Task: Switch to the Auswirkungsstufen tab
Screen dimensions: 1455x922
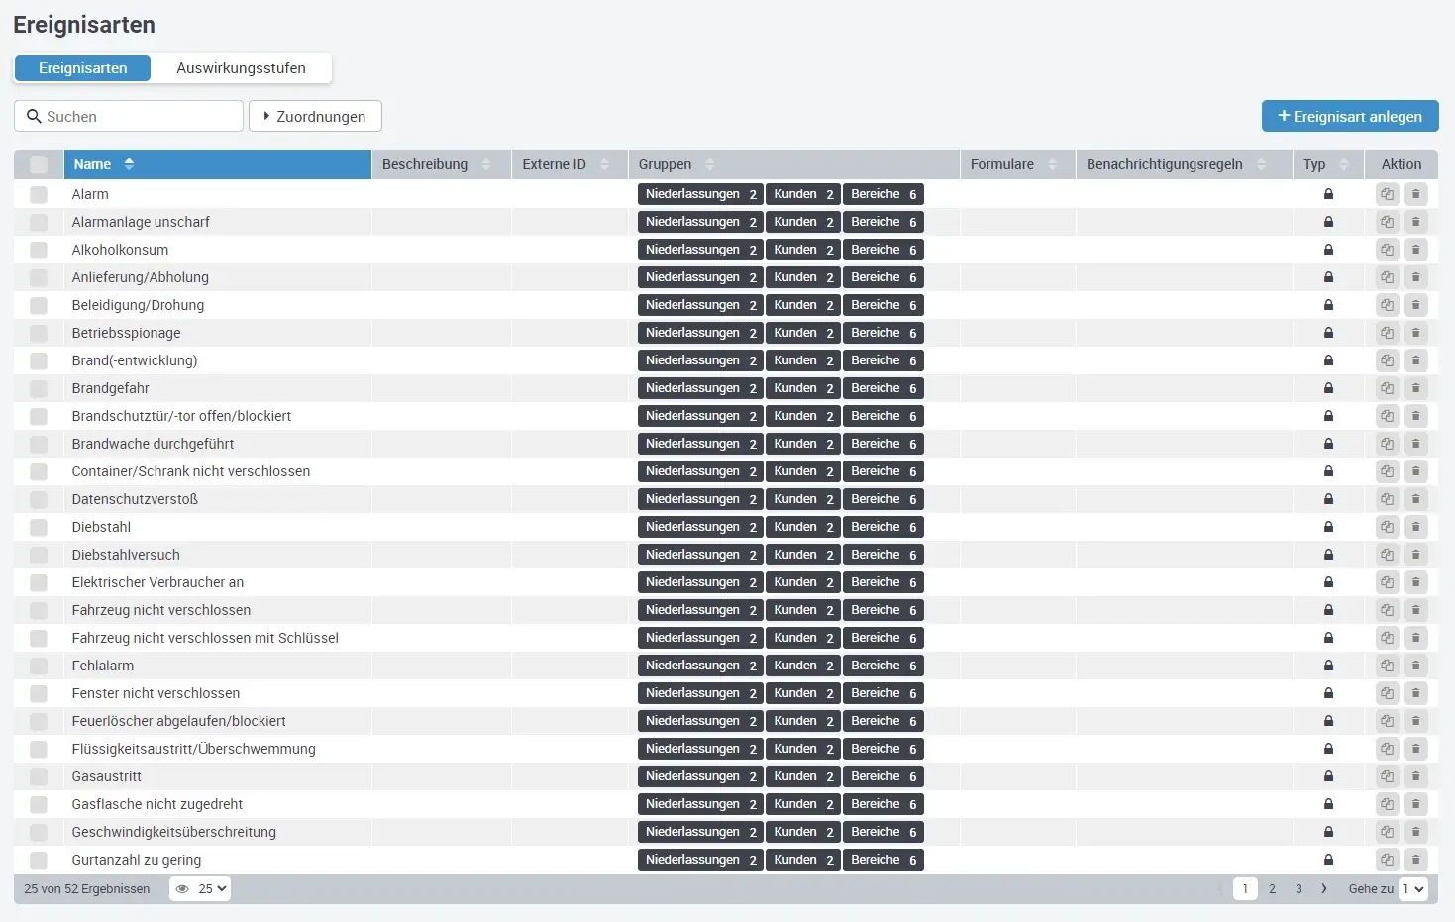Action: pyautogui.click(x=241, y=68)
